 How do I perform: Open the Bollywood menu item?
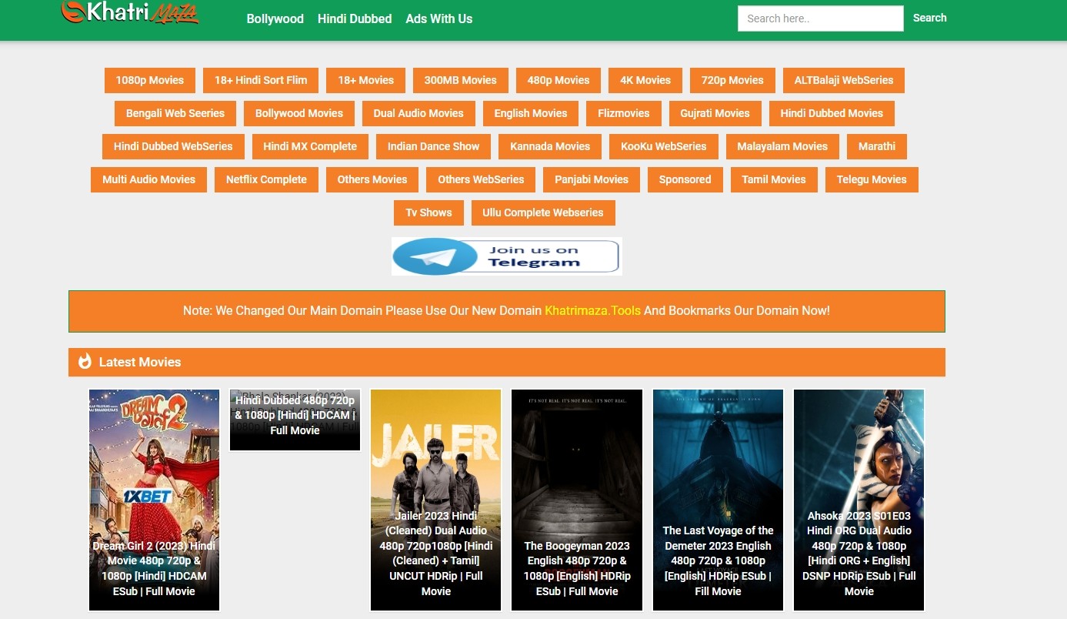(275, 18)
